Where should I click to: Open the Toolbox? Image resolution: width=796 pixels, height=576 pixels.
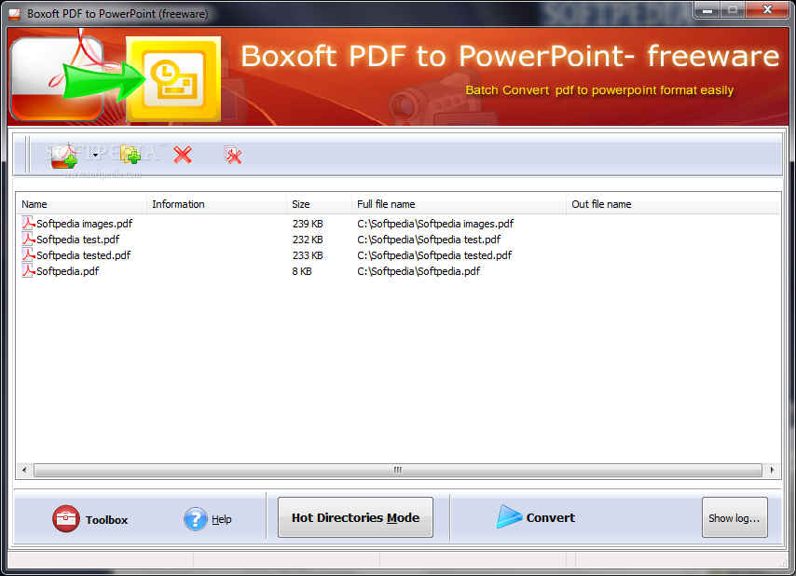pos(90,519)
